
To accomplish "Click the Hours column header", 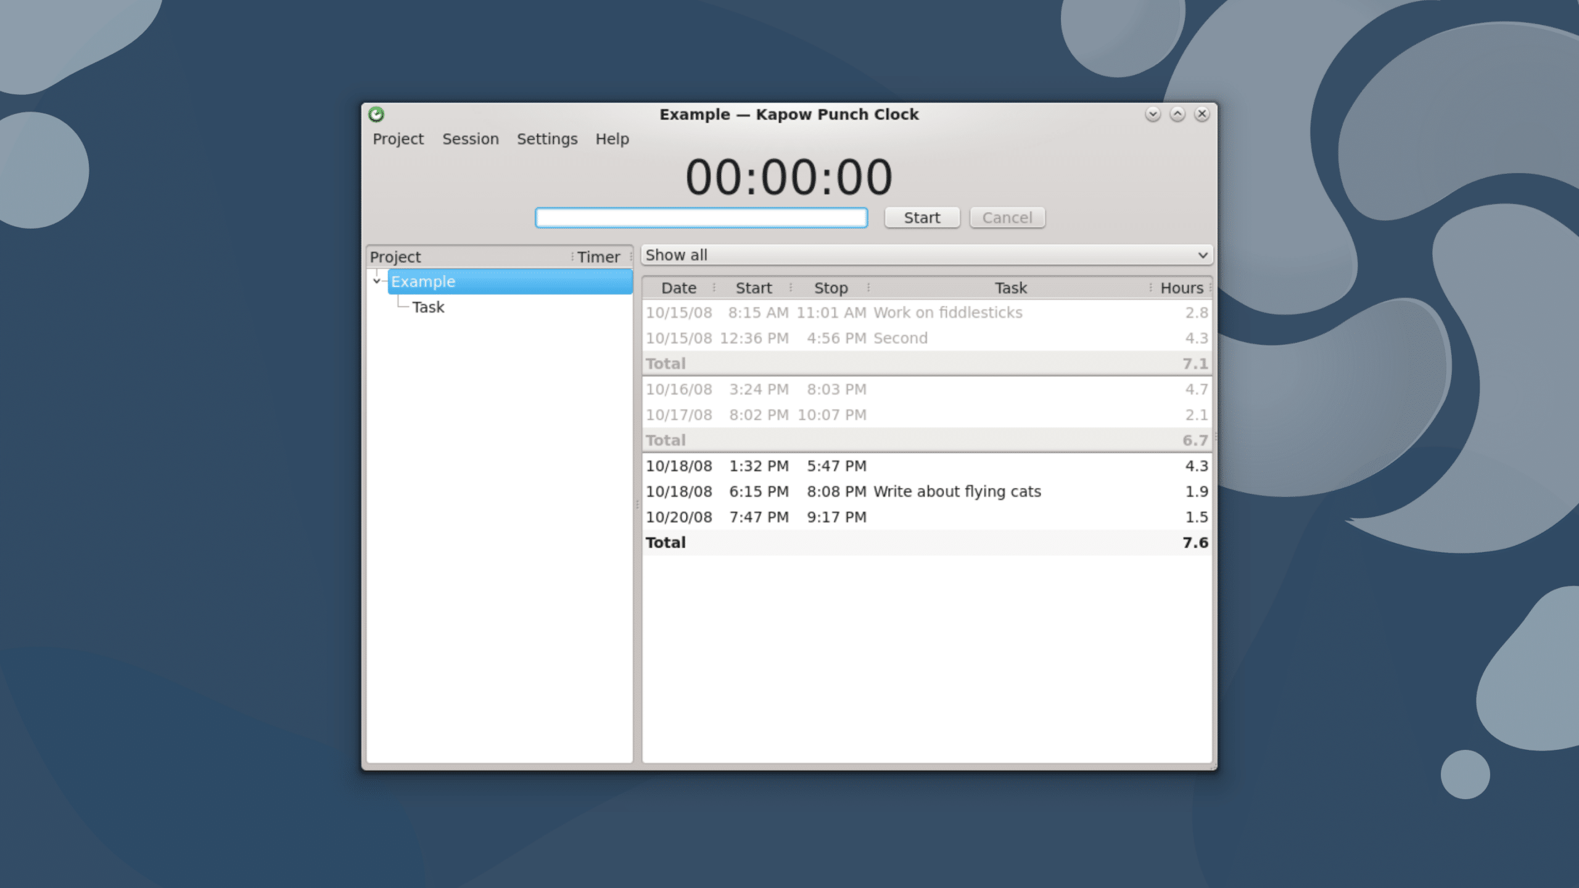I will click(x=1182, y=288).
